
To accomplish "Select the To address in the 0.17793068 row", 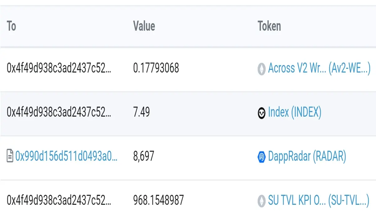I will click(59, 68).
